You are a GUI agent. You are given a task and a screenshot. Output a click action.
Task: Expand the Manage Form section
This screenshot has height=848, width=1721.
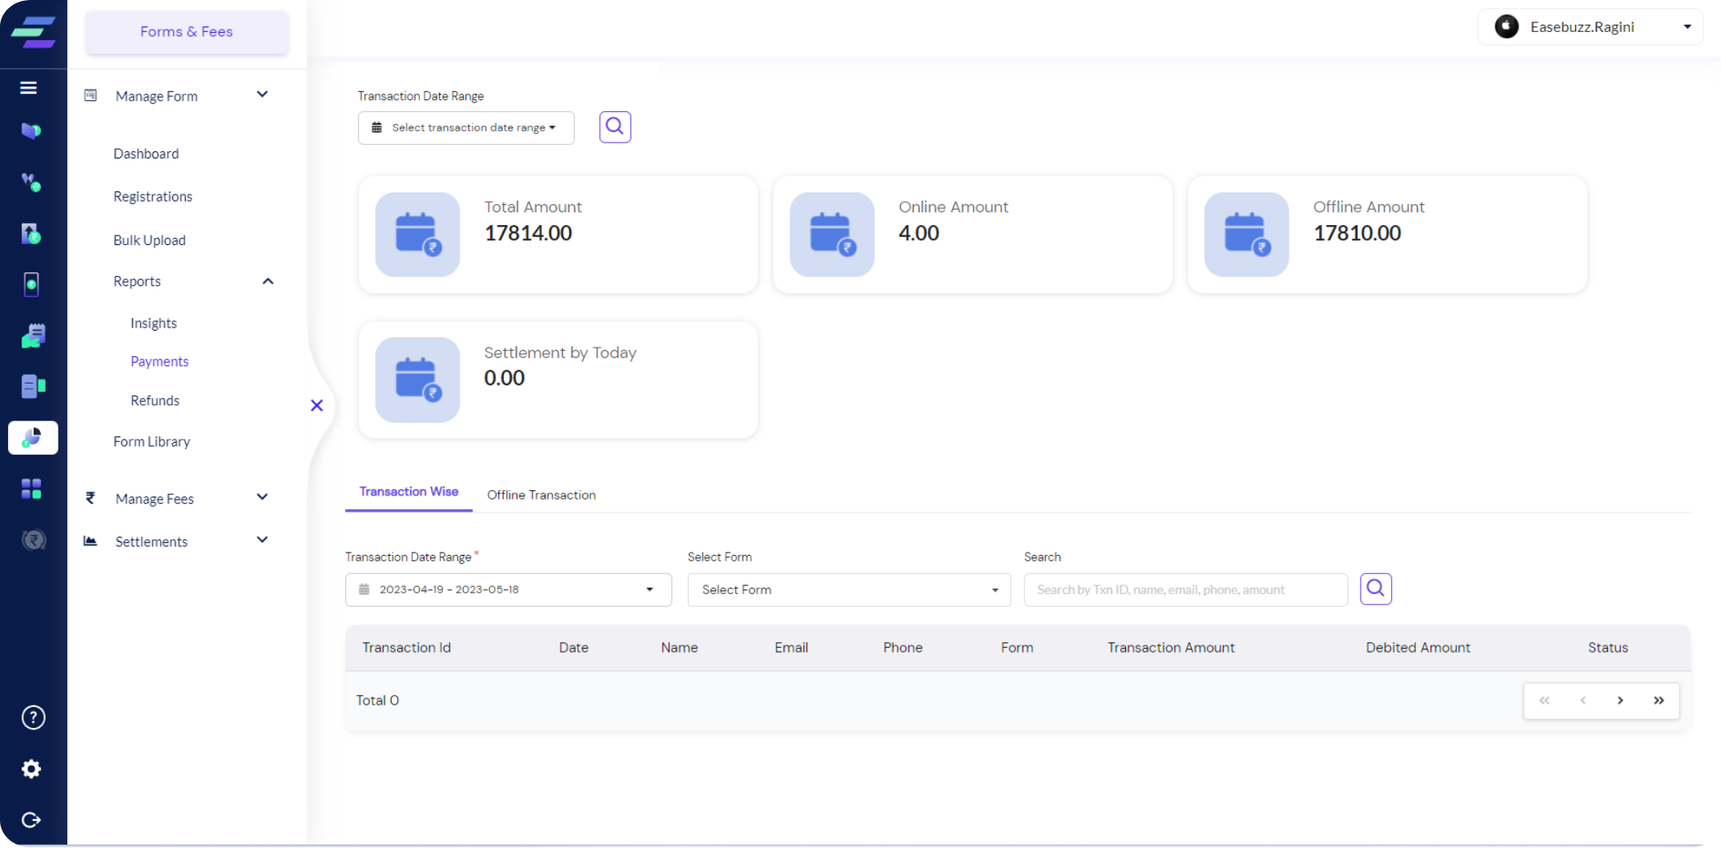262,94
